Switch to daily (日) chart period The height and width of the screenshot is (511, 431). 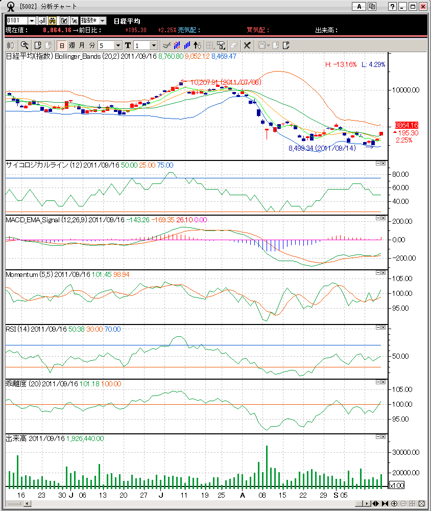point(61,45)
